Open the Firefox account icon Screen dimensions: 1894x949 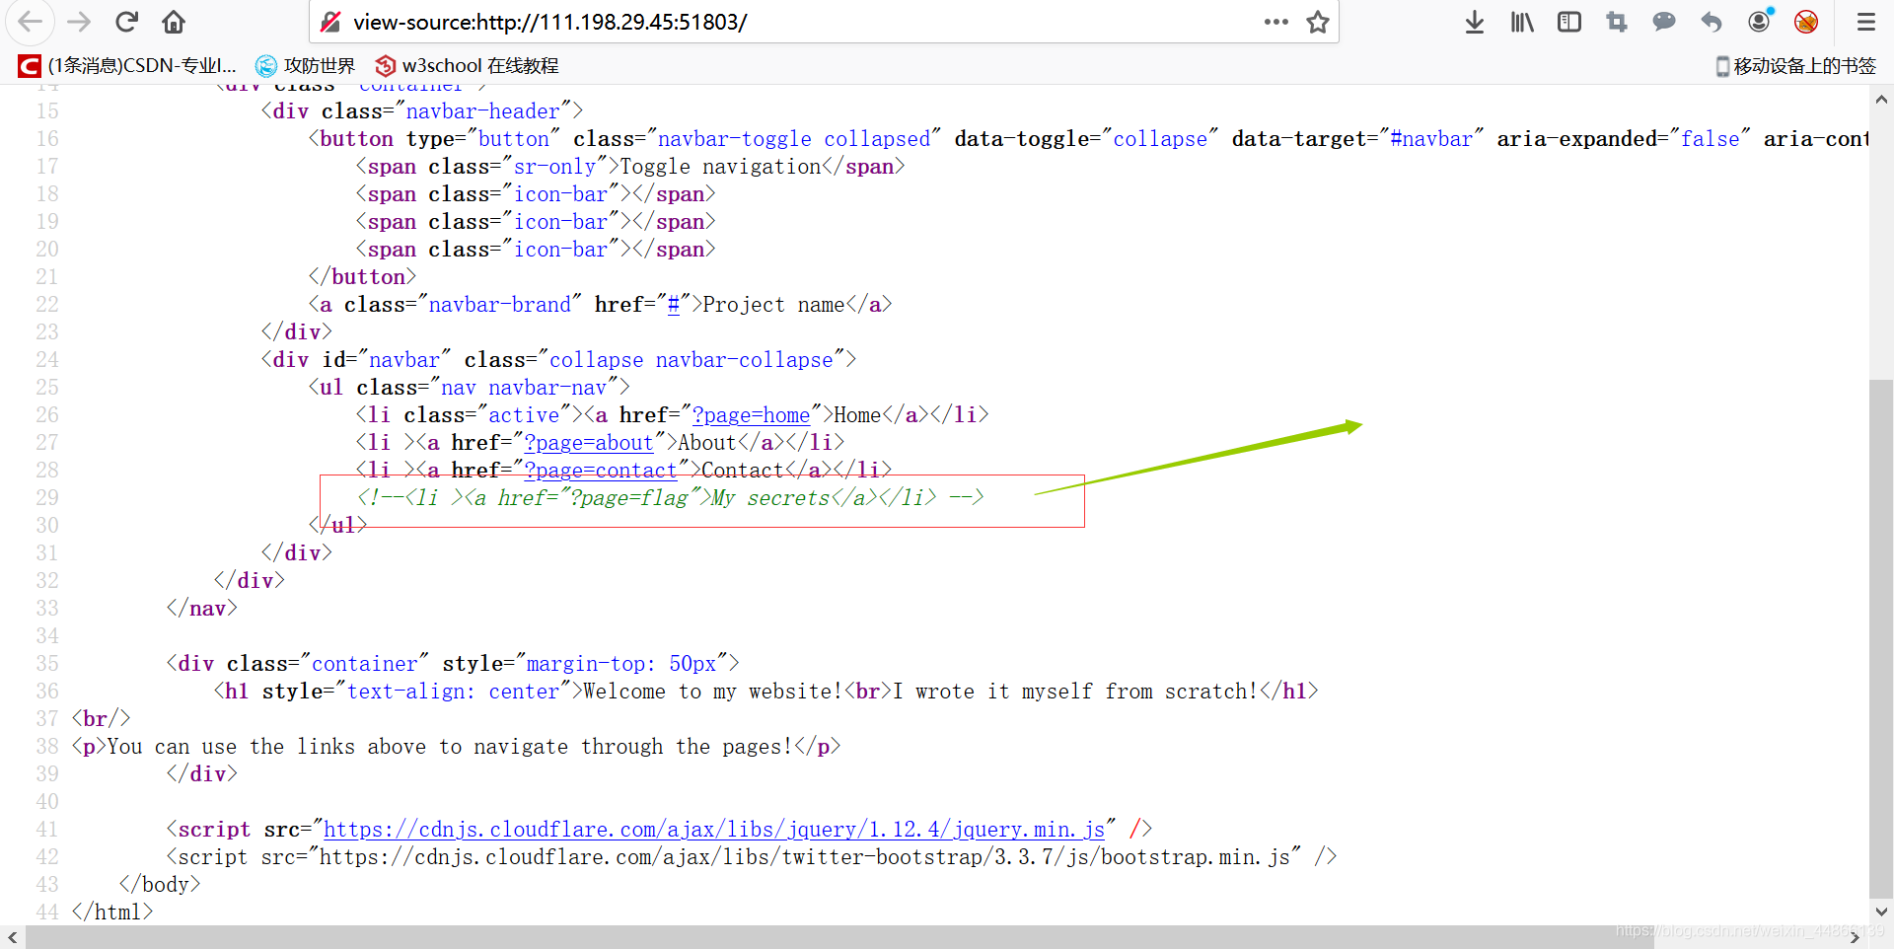[x=1760, y=21]
